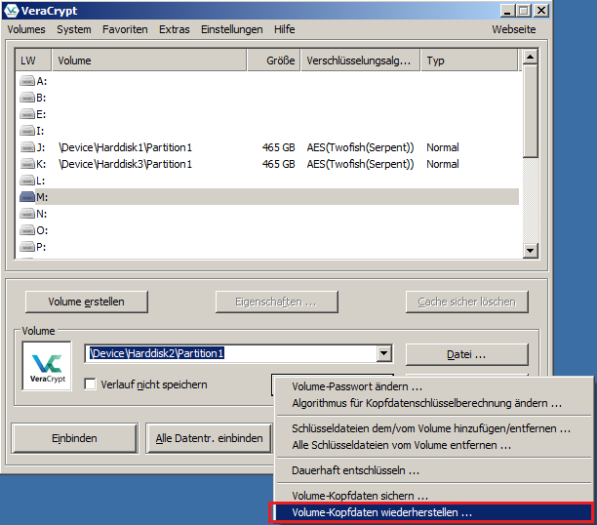Choose 'Volume-Kopfdaten wiederherstellen ...'
The image size is (597, 525).
[x=433, y=512]
